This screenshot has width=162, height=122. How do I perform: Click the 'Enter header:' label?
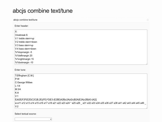tap(22, 26)
